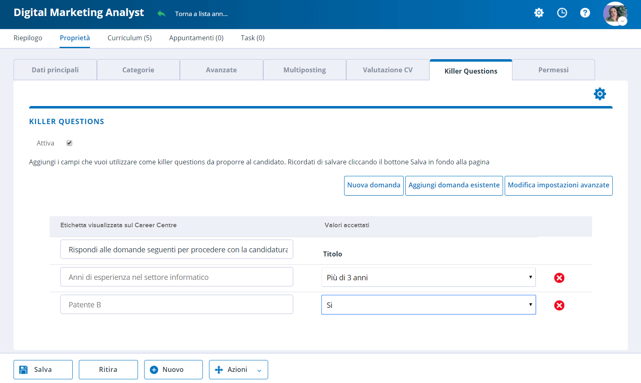
Task: Delete the Patente B question row
Action: pos(559,305)
